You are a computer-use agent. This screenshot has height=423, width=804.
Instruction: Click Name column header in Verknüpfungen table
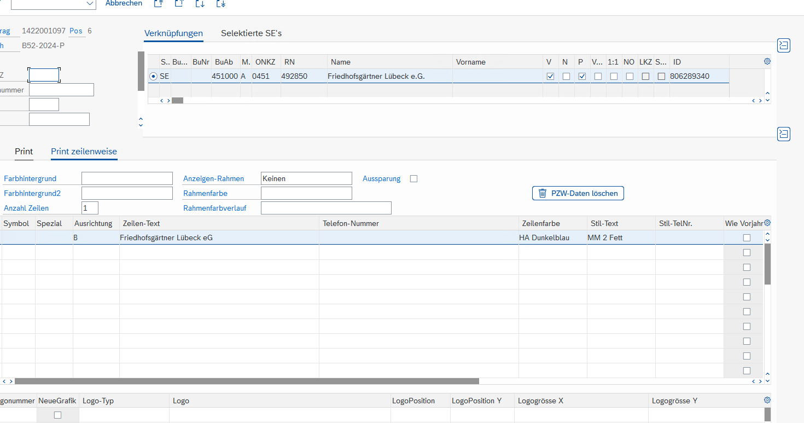(390, 62)
